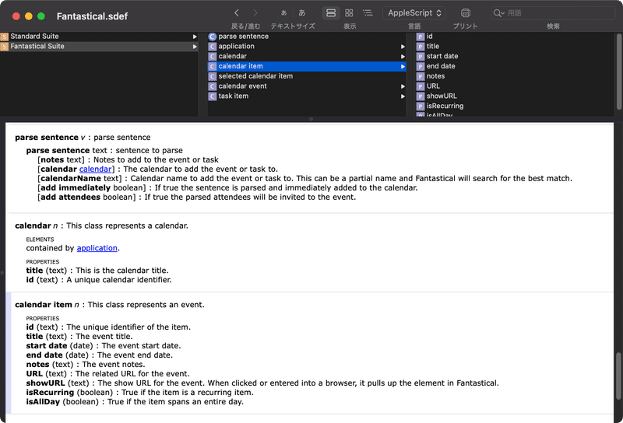Expand arrow on the task item row
The width and height of the screenshot is (623, 423).
coord(403,96)
